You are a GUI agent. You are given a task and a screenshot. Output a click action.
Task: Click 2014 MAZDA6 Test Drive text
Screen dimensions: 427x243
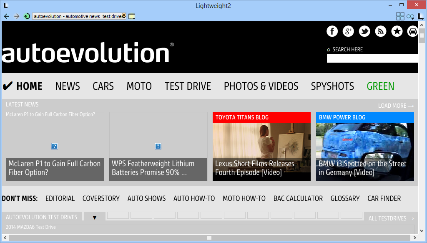31,227
